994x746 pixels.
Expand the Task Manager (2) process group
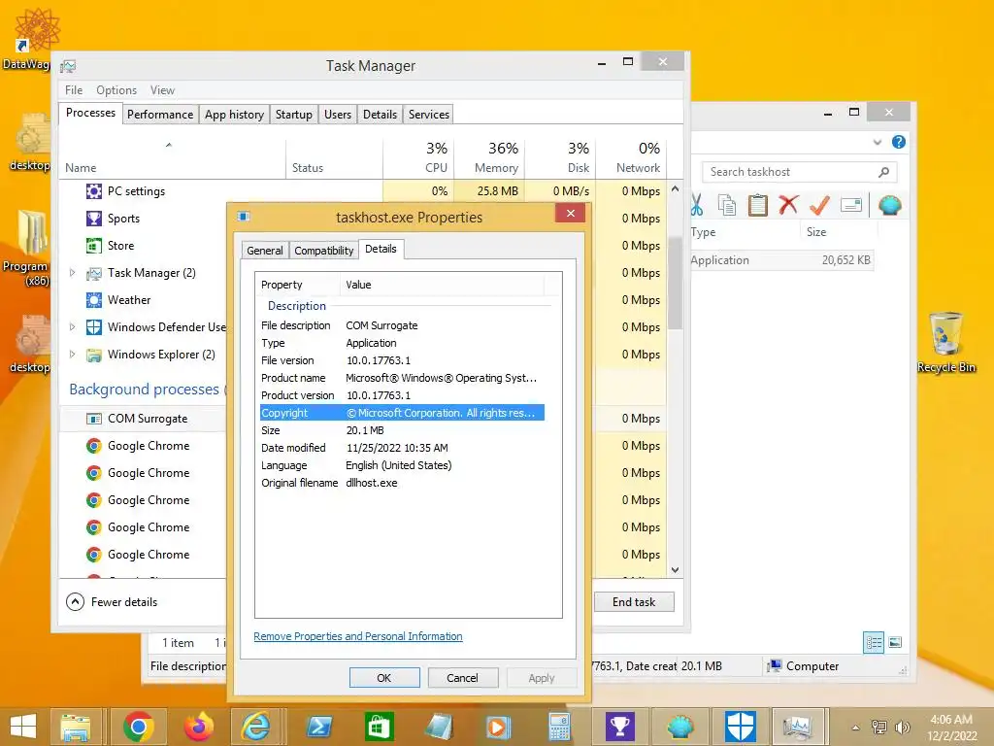coord(72,273)
